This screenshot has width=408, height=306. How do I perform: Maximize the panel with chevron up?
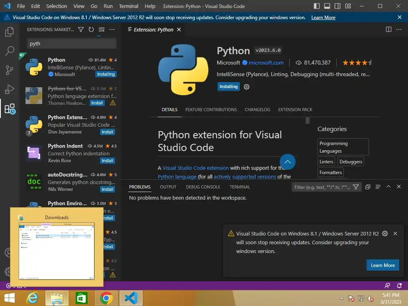(388, 186)
